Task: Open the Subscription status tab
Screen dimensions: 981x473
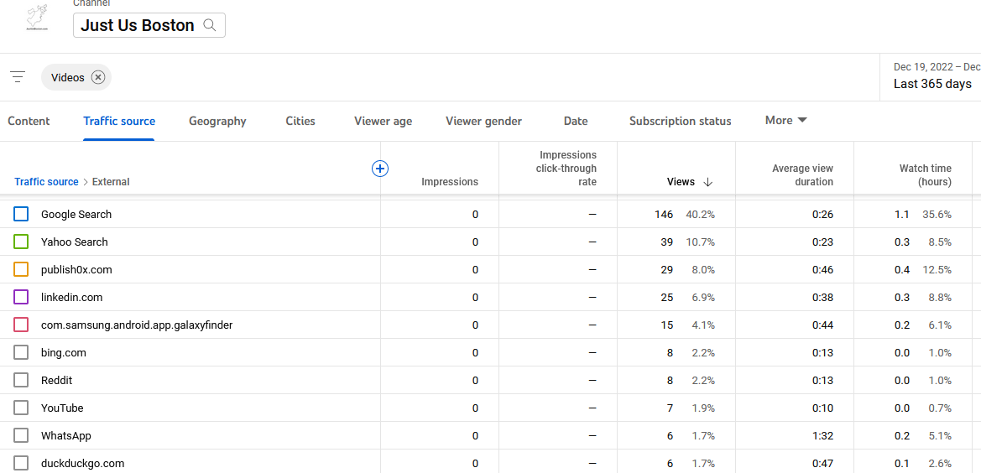Action: 680,122
